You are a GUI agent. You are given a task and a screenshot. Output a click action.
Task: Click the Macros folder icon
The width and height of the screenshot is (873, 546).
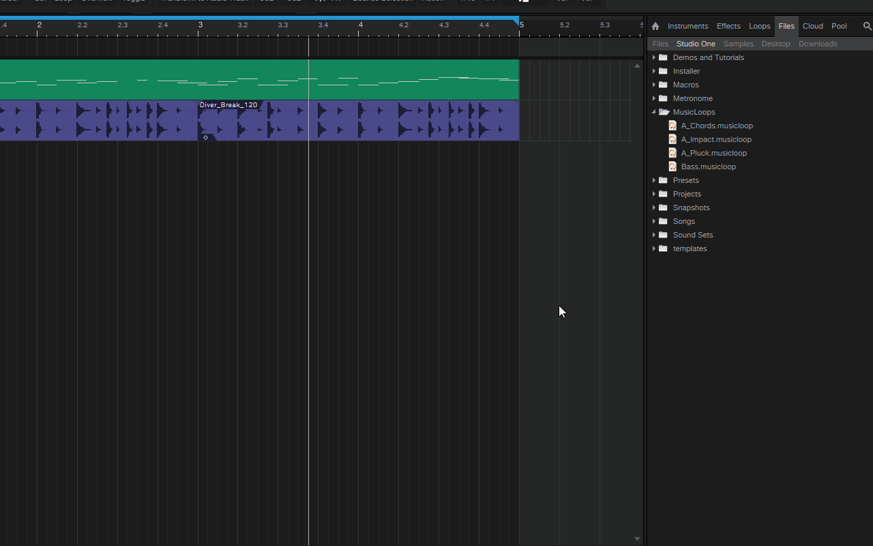(x=663, y=85)
